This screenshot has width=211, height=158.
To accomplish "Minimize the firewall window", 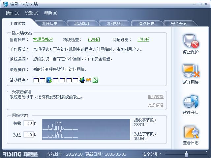I will coord(194,4).
